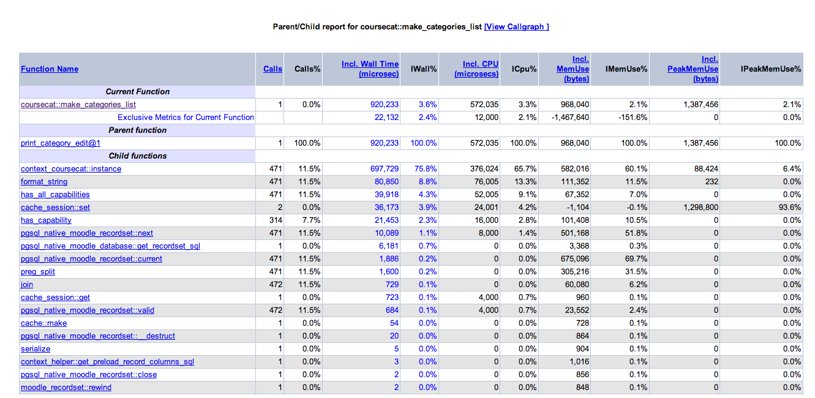
Task: Select MemUse value 305,216 for preg_split
Action: click(x=574, y=272)
